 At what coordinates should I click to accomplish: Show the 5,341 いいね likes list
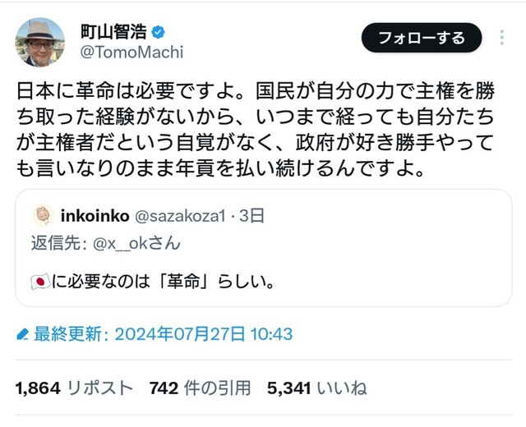click(317, 388)
